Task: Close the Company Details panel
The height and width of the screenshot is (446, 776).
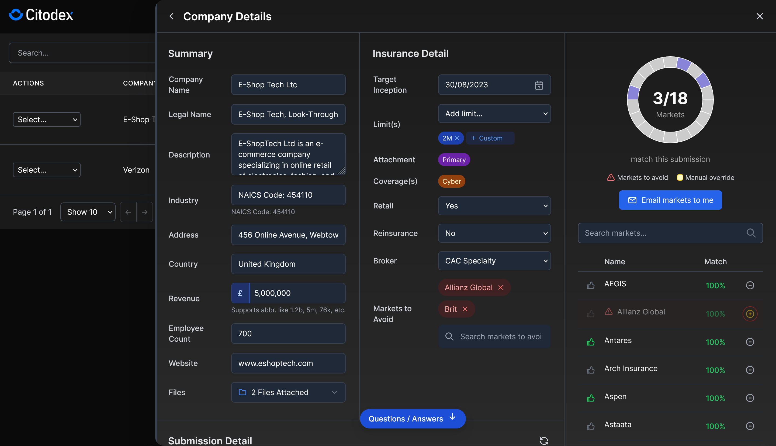Action: pos(760,16)
